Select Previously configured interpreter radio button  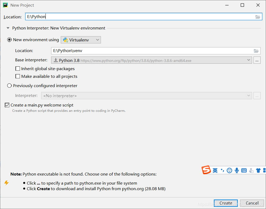[9, 86]
